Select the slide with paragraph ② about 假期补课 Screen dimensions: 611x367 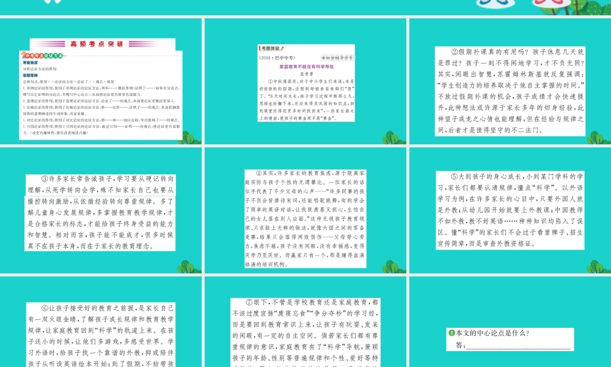pyautogui.click(x=510, y=81)
